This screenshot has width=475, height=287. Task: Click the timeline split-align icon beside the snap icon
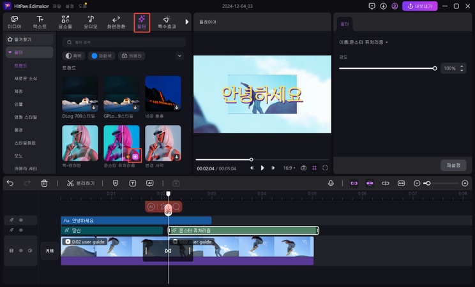386,183
